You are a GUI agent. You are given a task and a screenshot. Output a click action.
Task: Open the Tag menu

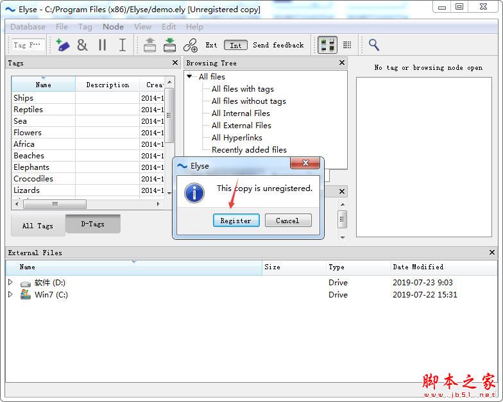tap(85, 27)
